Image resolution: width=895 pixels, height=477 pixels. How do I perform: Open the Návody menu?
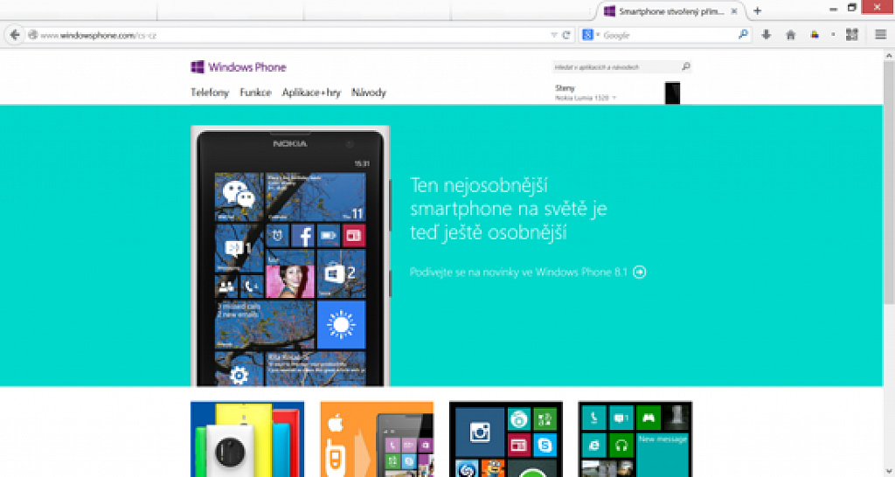point(369,93)
